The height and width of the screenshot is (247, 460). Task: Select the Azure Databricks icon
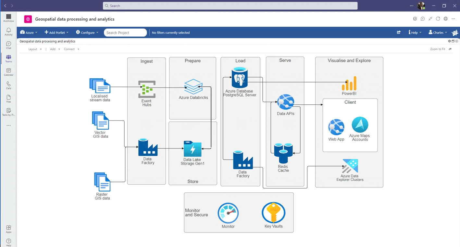193,86
